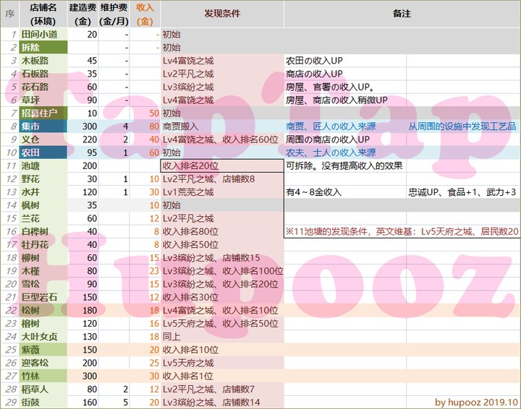521x409 pixels.
Task: Click the 商店の收入UP note
Action: click(314, 74)
